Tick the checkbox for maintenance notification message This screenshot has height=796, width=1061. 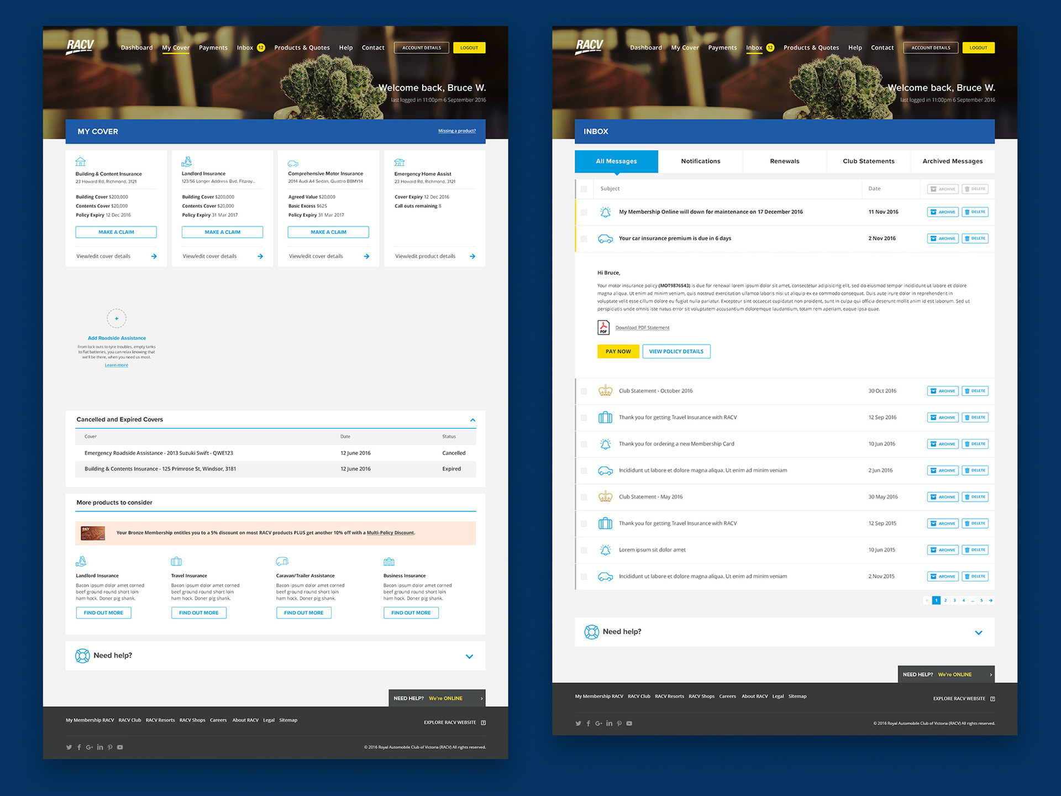(x=584, y=212)
